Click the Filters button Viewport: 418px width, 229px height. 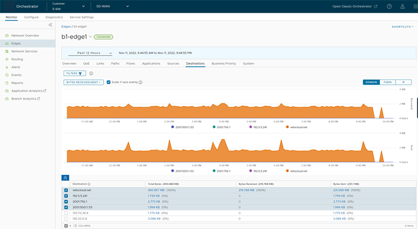[74, 73]
